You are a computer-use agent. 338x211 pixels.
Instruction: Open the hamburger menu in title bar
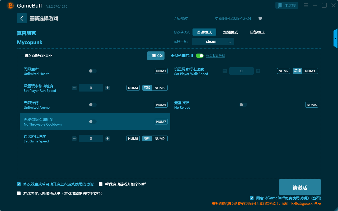[306, 5]
